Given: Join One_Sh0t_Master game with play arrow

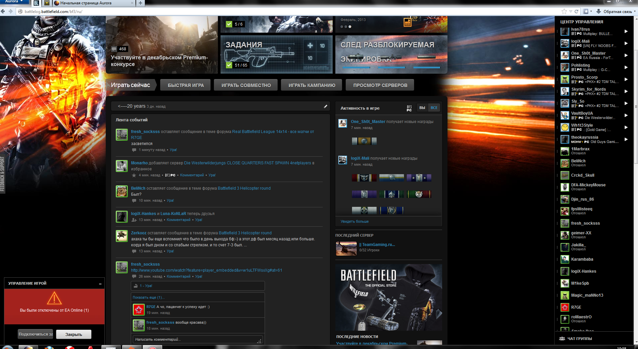Looking at the screenshot, I should [626, 55].
